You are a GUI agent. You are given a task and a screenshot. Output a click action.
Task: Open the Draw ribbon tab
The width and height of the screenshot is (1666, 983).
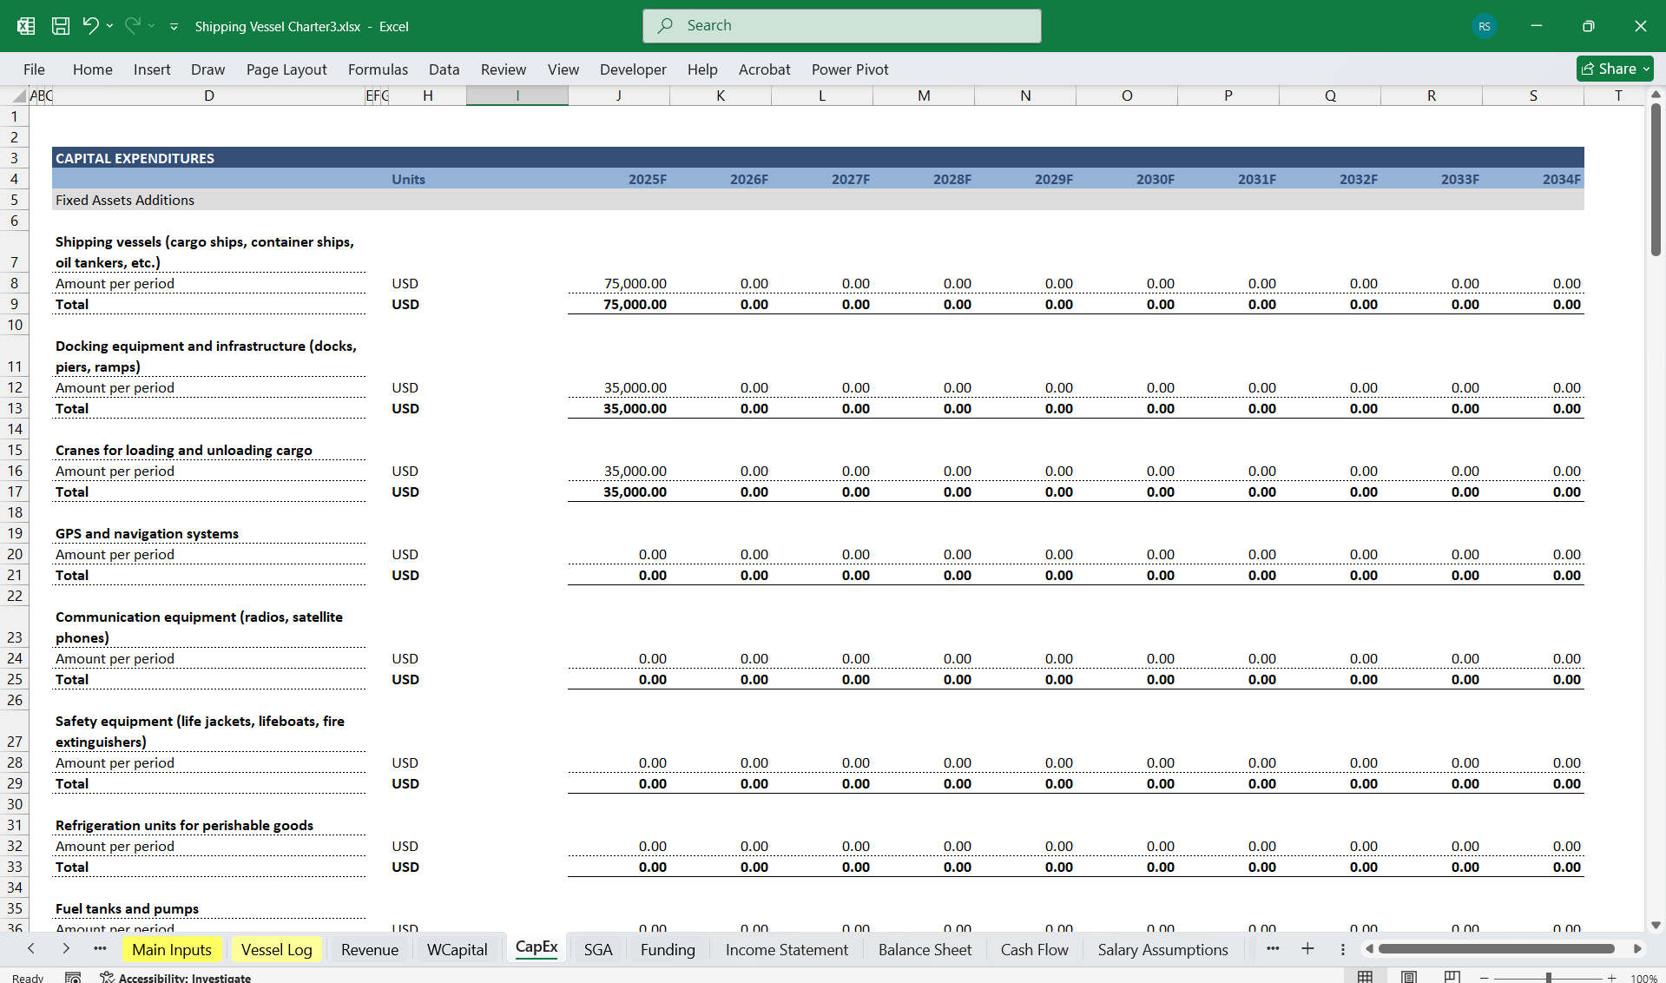coord(207,69)
